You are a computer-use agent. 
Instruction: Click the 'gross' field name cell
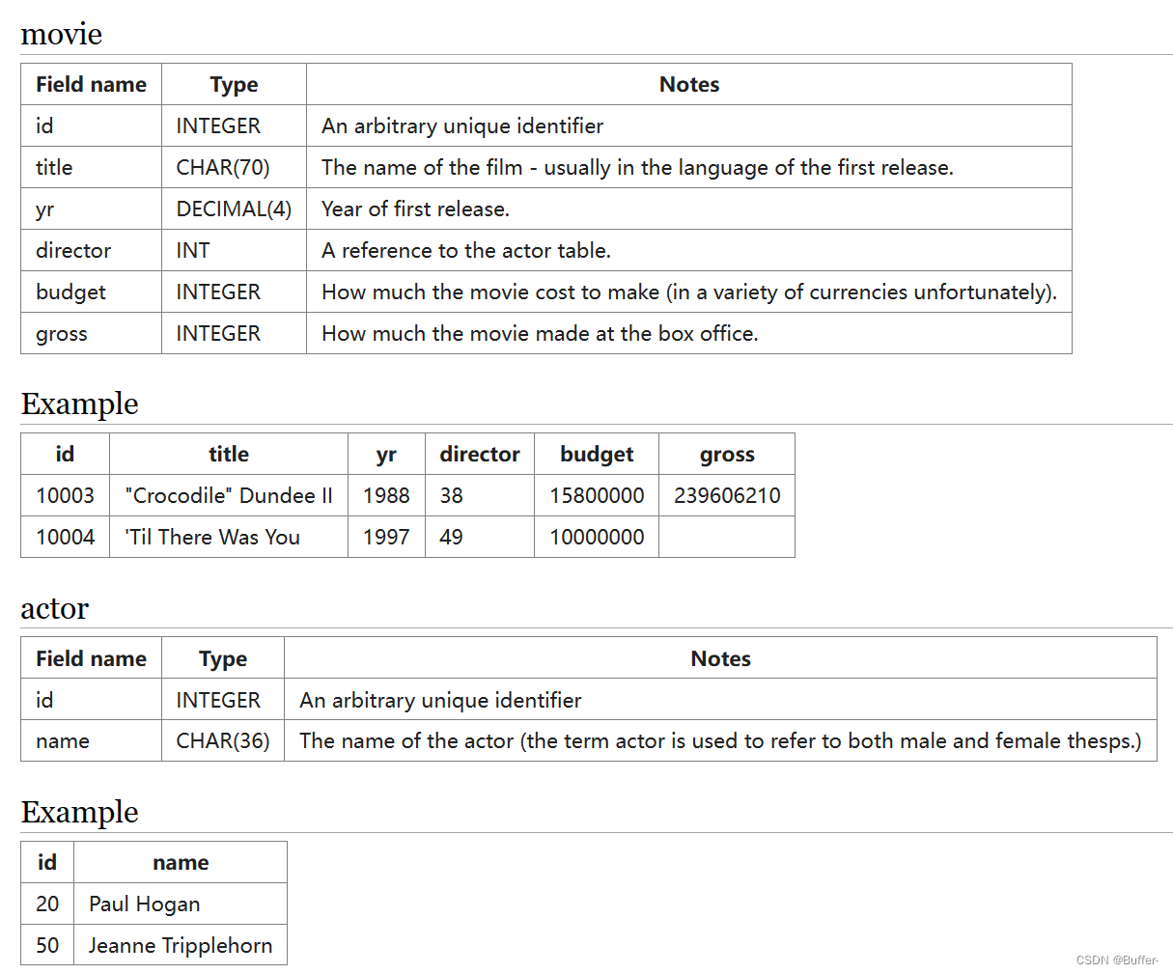(91, 333)
